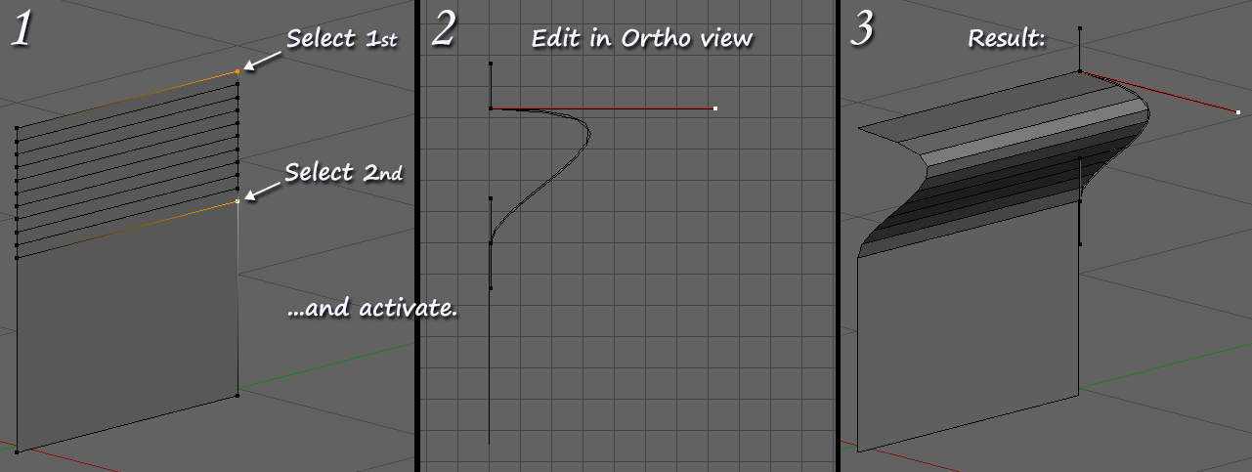
Task: Click upper curve control point at red handle's start
Action: pyautogui.click(x=491, y=108)
